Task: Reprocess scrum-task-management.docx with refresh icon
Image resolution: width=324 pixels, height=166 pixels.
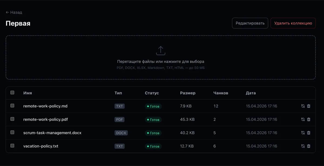Action: coord(303,133)
